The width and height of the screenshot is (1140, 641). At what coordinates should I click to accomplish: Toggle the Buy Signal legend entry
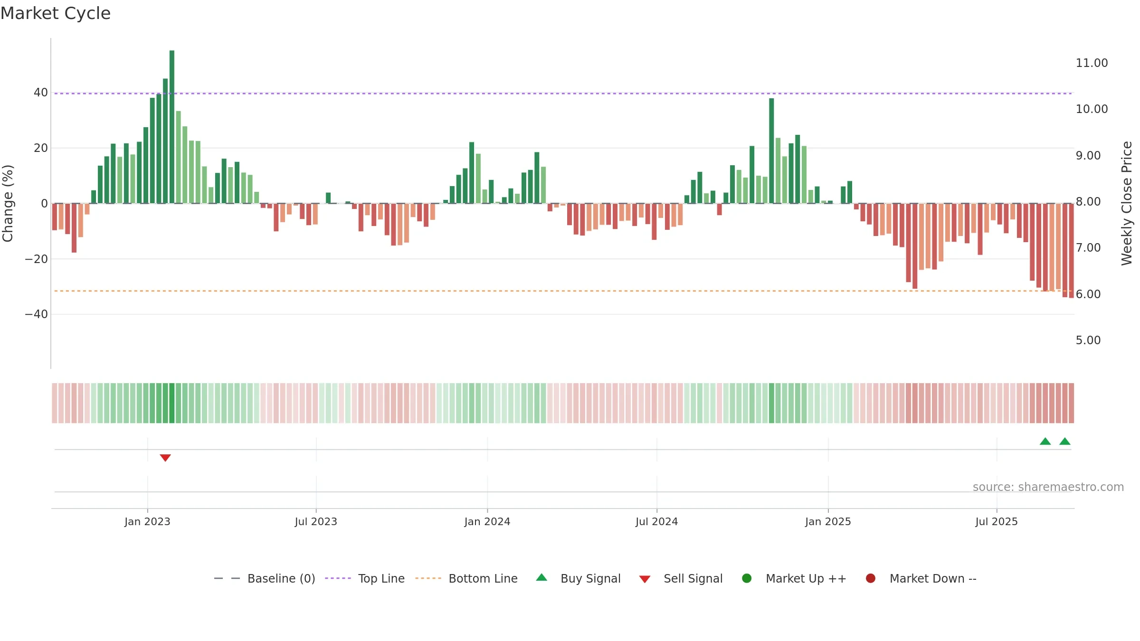[x=578, y=578]
